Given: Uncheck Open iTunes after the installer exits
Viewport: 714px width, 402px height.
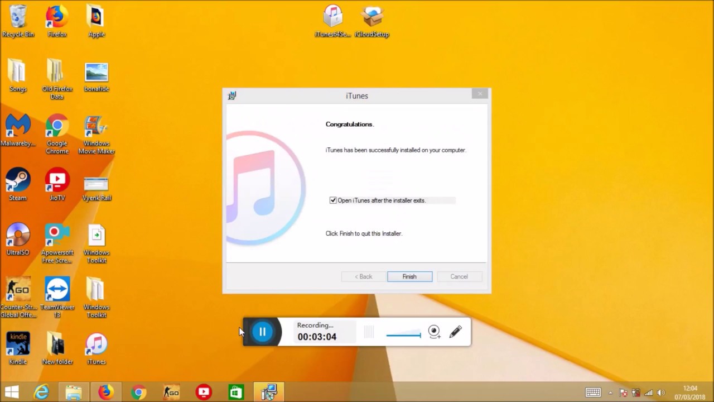Looking at the screenshot, I should coord(333,200).
